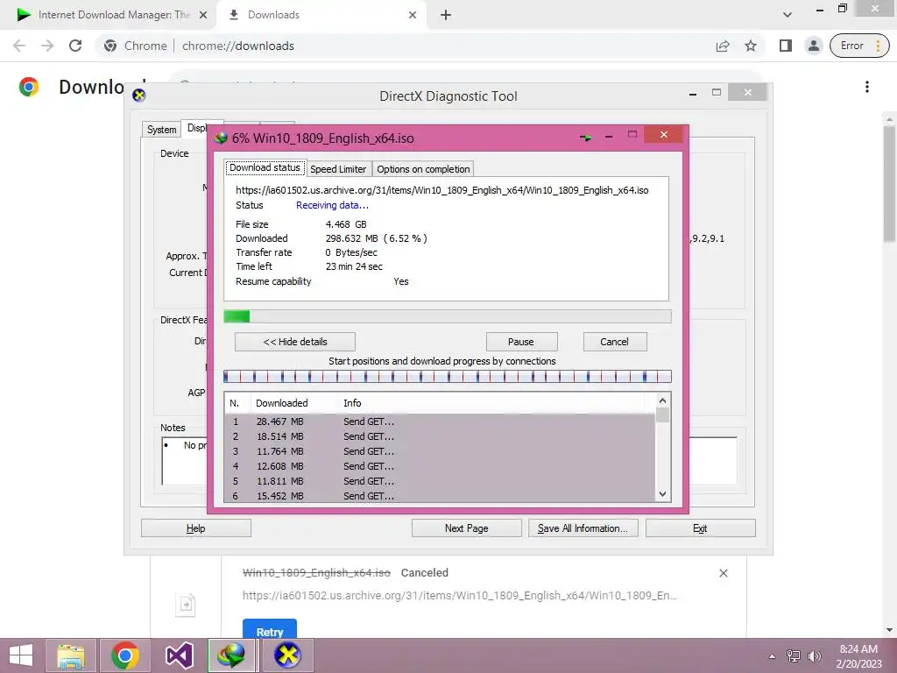Click the DirectX Diagnostic Tool title bar icon
Viewport: 897px width, 673px height.
pos(139,95)
